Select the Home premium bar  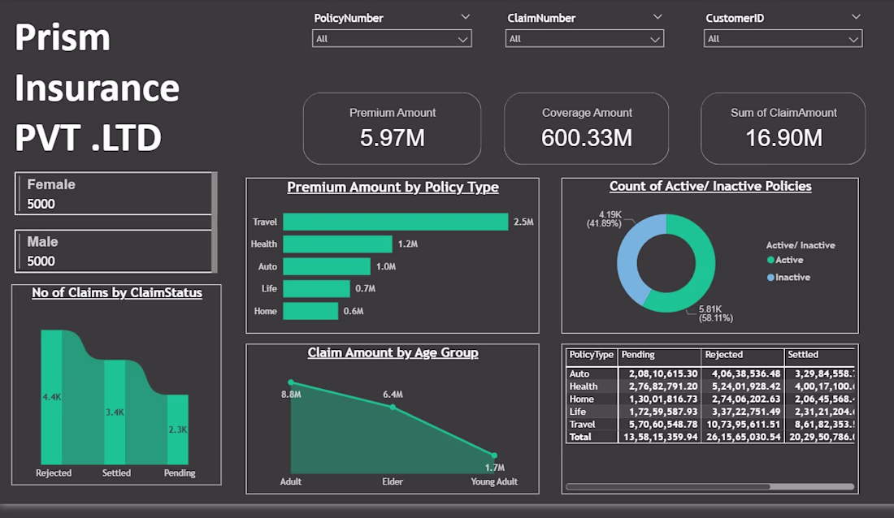click(x=310, y=311)
